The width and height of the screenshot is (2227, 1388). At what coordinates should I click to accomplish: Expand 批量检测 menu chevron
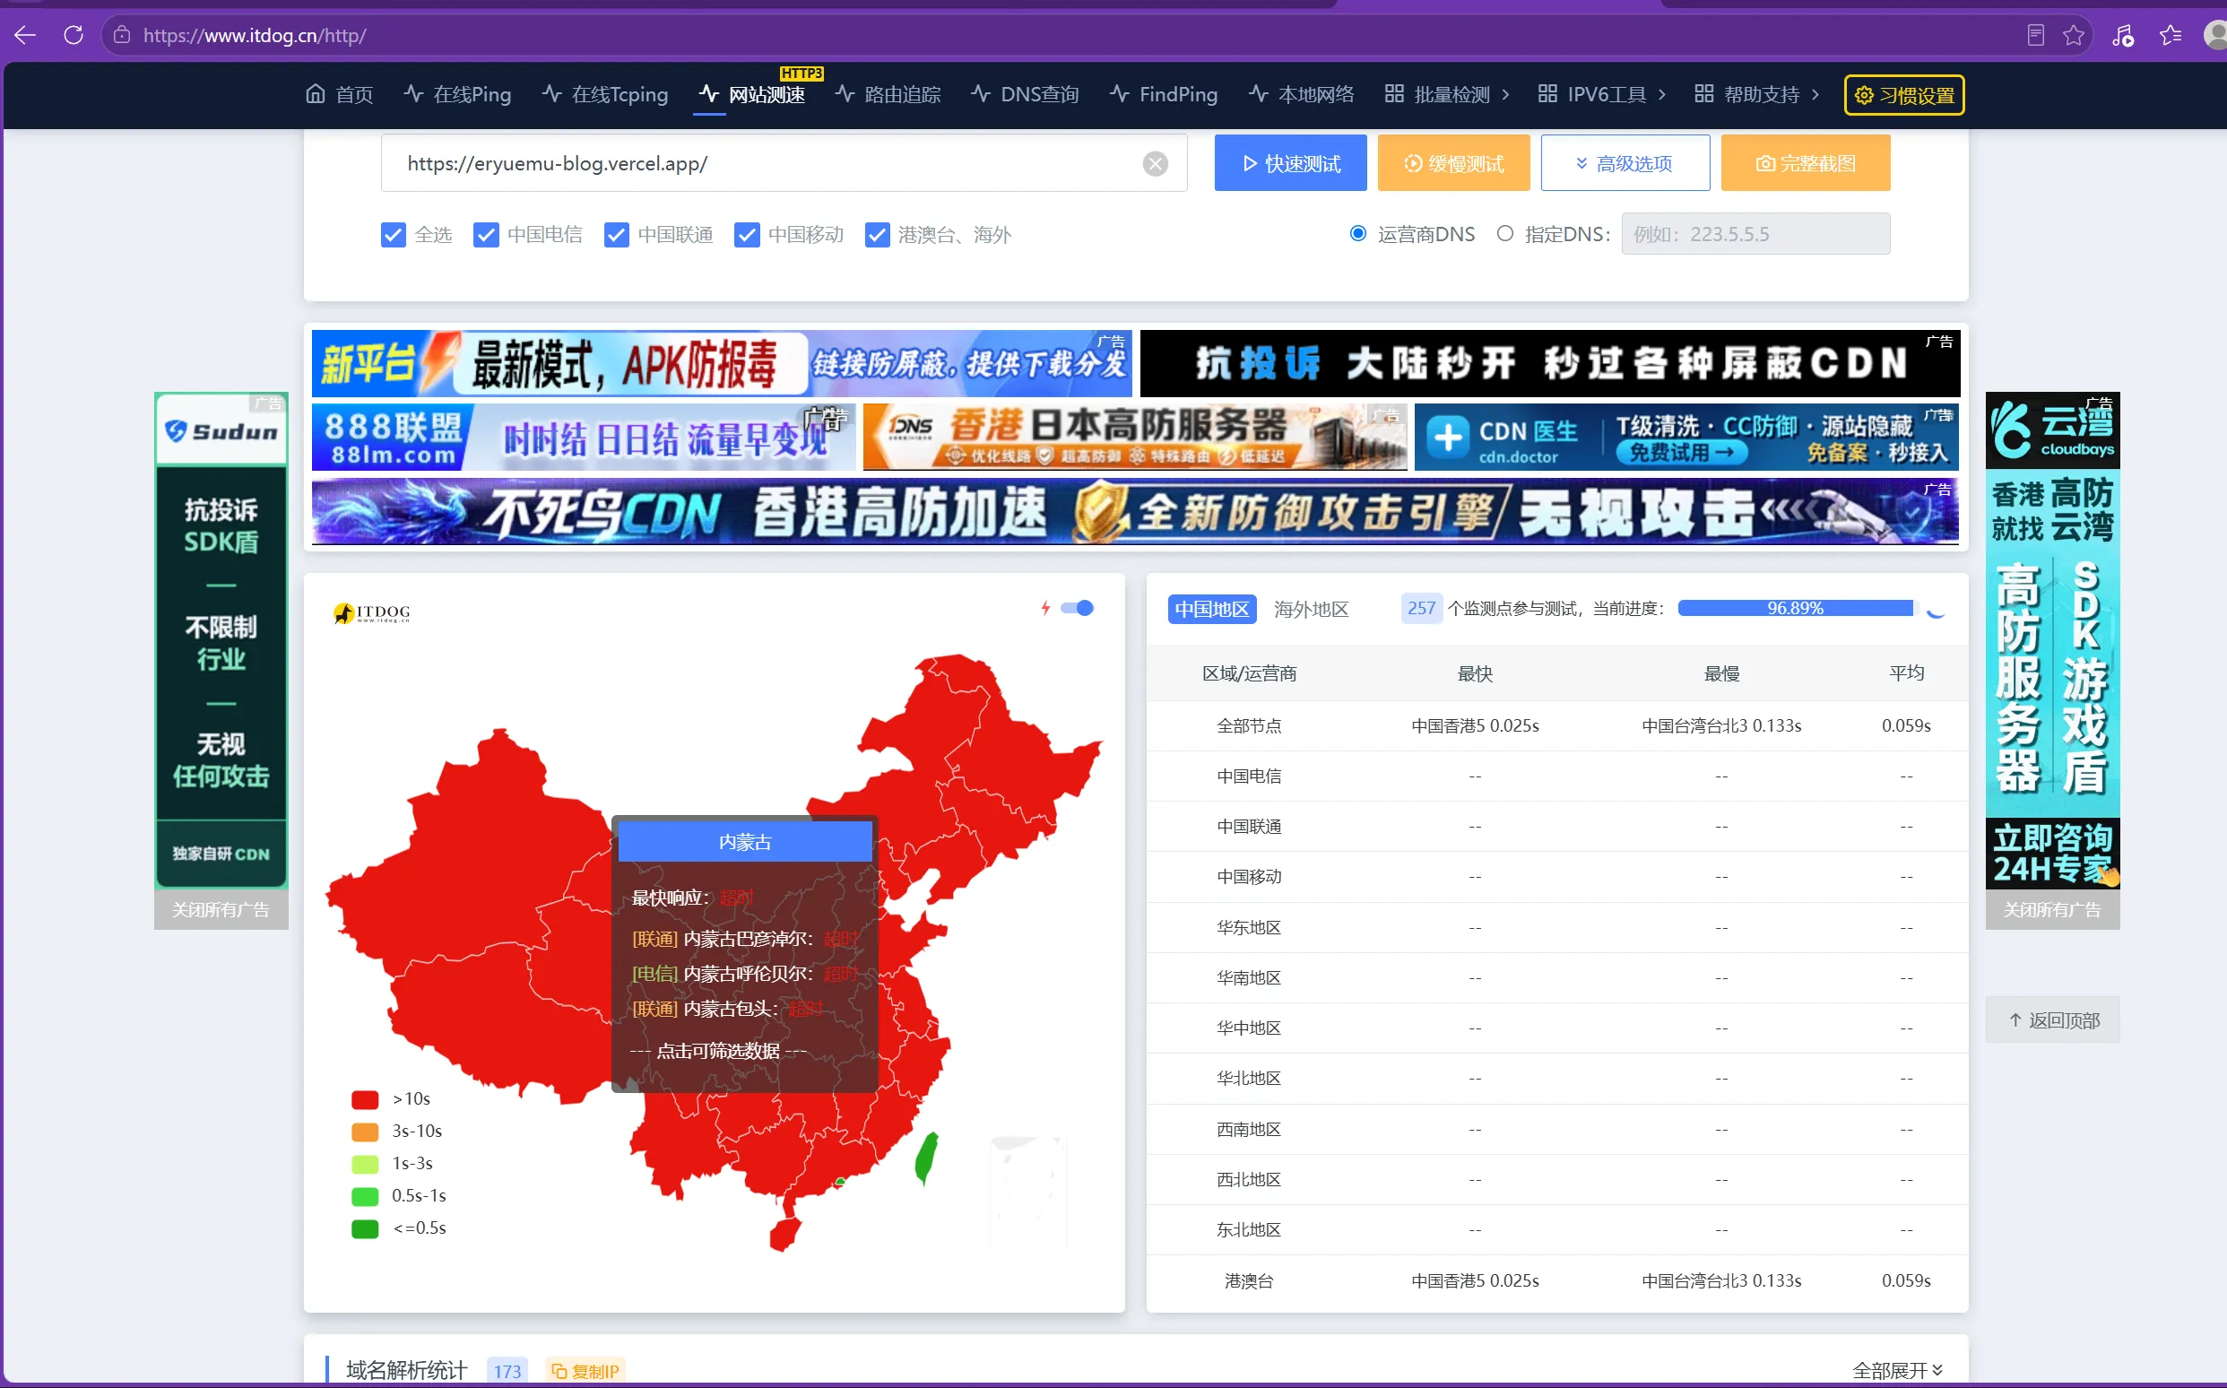(x=1505, y=94)
